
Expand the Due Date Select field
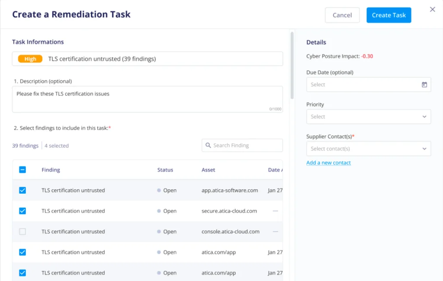click(368, 84)
